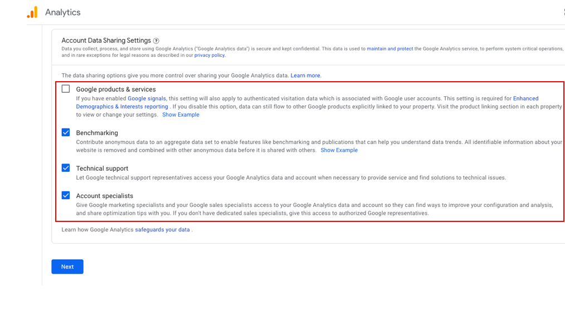The width and height of the screenshot is (565, 317).
Task: Click the Analytics title text in header
Action: coord(62,12)
